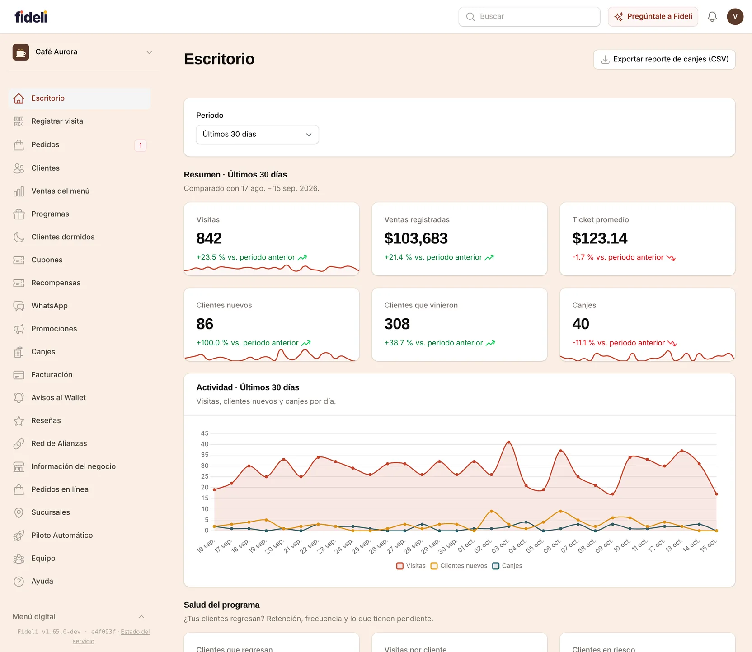Screen dimensions: 752x652
Task: Click the Avisos al Wallet bell icon
Action: pos(19,398)
